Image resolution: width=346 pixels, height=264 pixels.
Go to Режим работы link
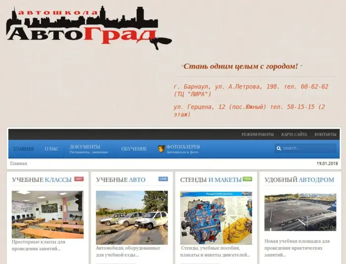coord(258,134)
